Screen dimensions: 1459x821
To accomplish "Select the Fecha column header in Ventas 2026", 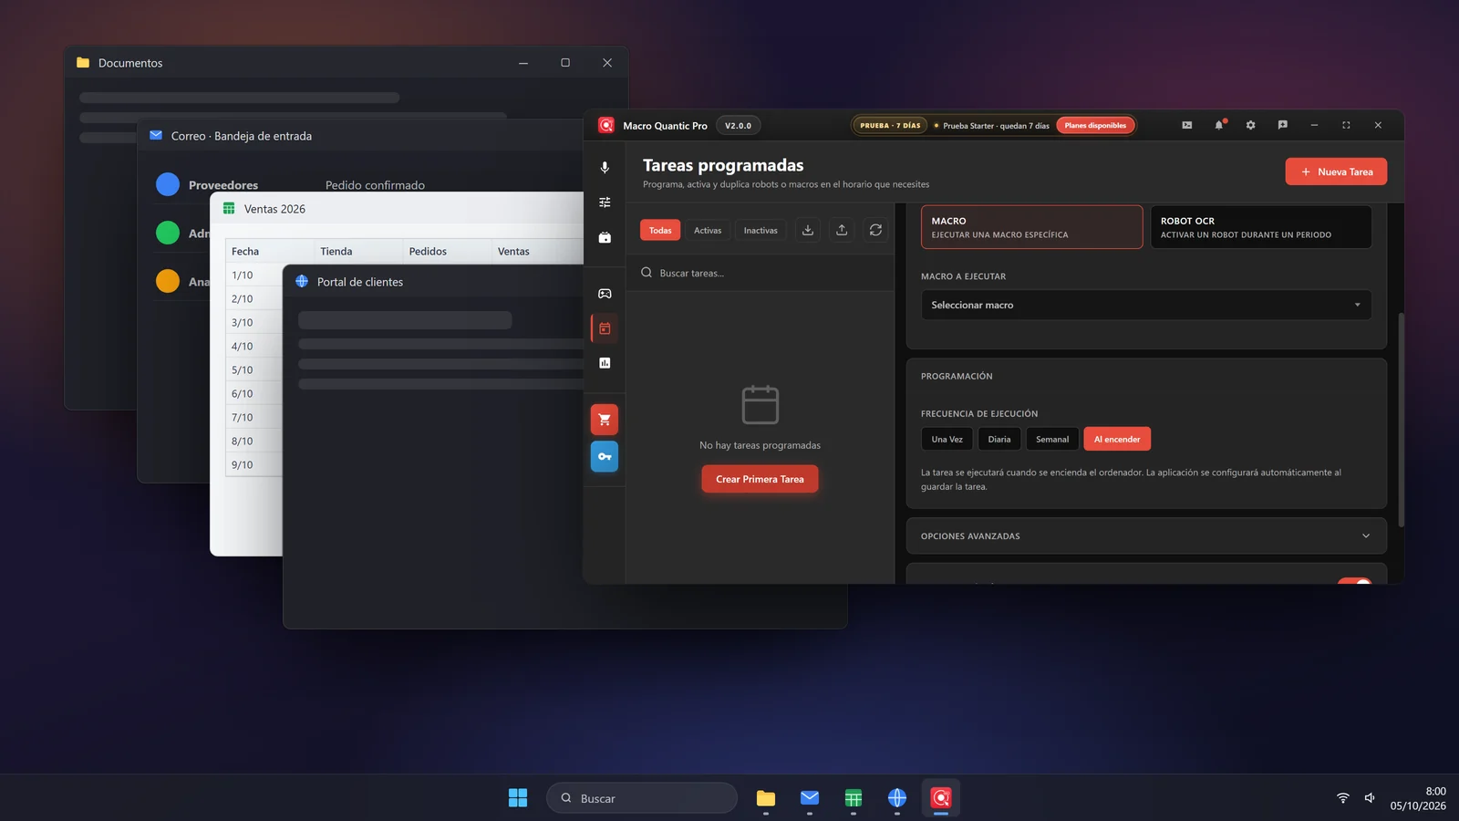I will tap(270, 251).
